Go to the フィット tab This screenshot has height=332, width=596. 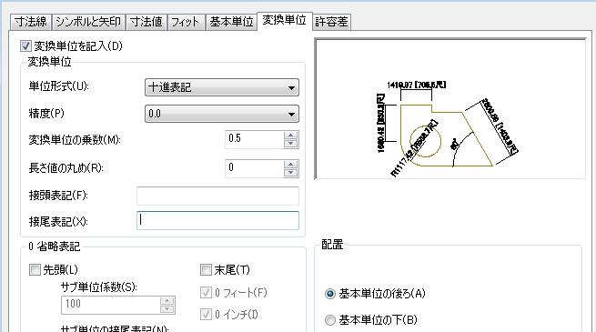186,22
